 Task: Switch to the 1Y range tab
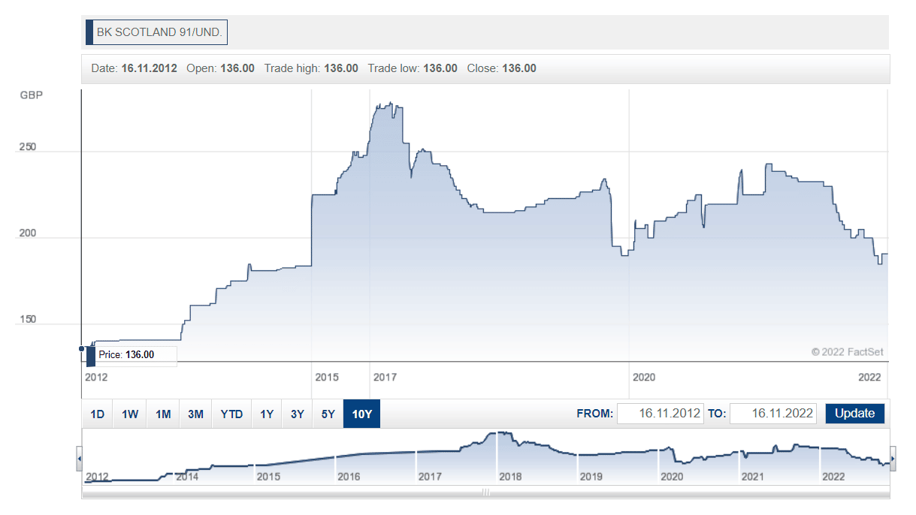[x=266, y=414]
